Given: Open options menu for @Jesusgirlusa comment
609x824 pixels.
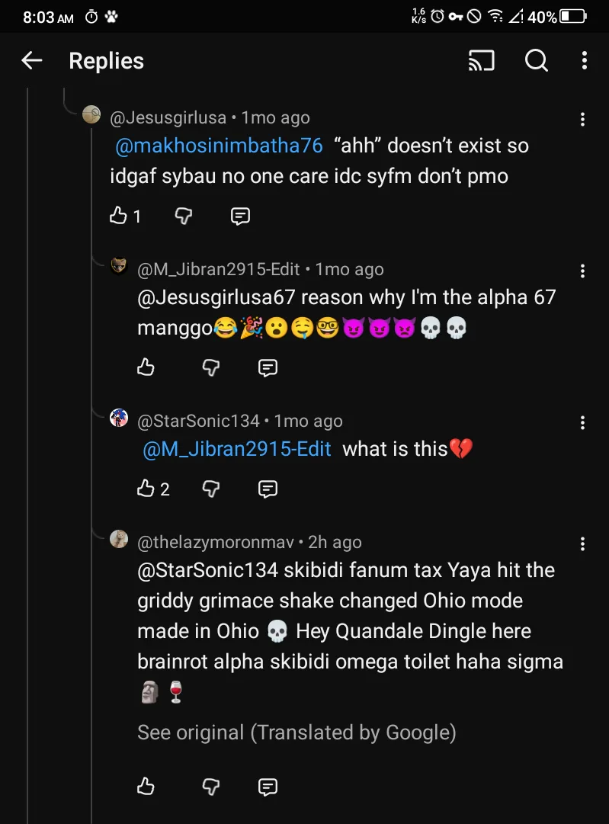Looking at the screenshot, I should 582,119.
